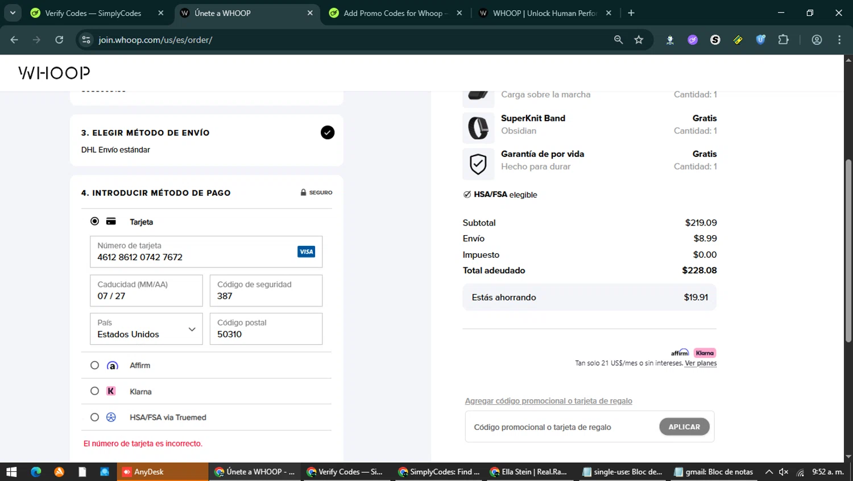Go back with the browser back arrow

pos(14,40)
